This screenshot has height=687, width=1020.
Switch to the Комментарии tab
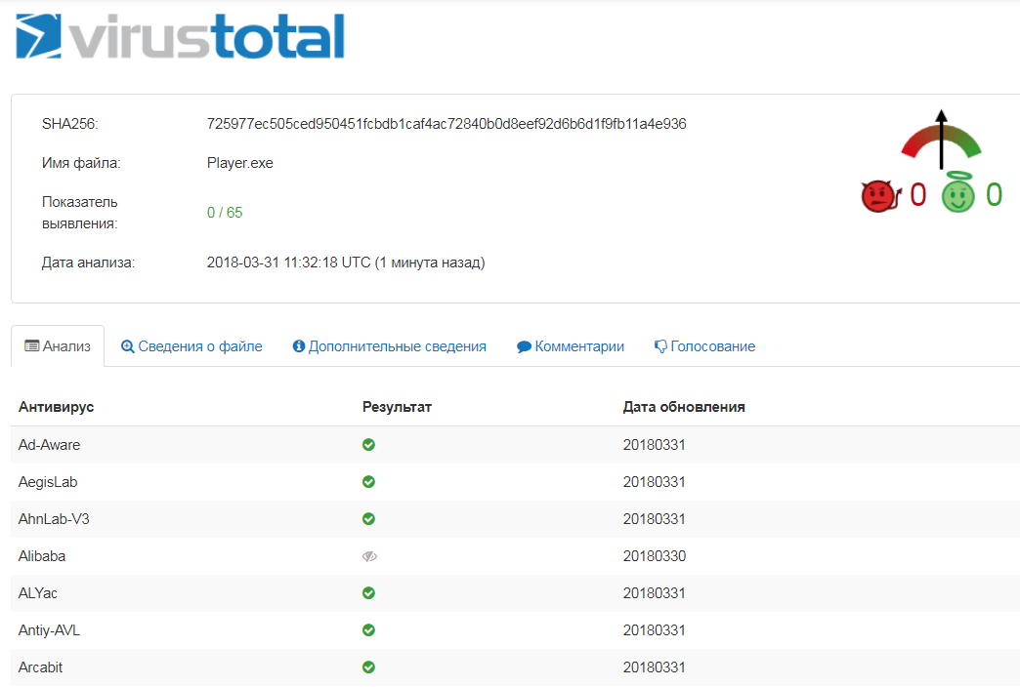click(571, 346)
